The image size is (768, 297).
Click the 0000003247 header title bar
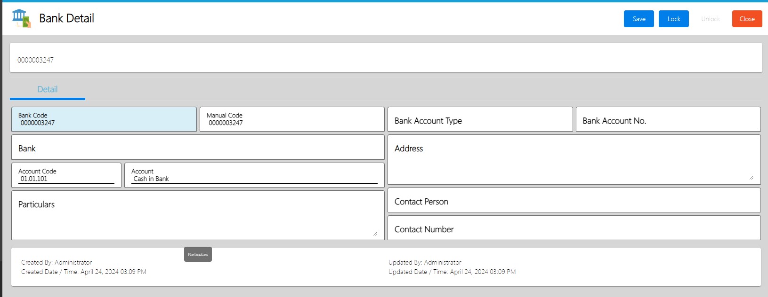pos(386,58)
